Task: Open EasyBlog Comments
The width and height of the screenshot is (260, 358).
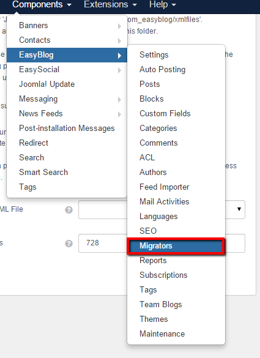Action: click(x=176, y=143)
